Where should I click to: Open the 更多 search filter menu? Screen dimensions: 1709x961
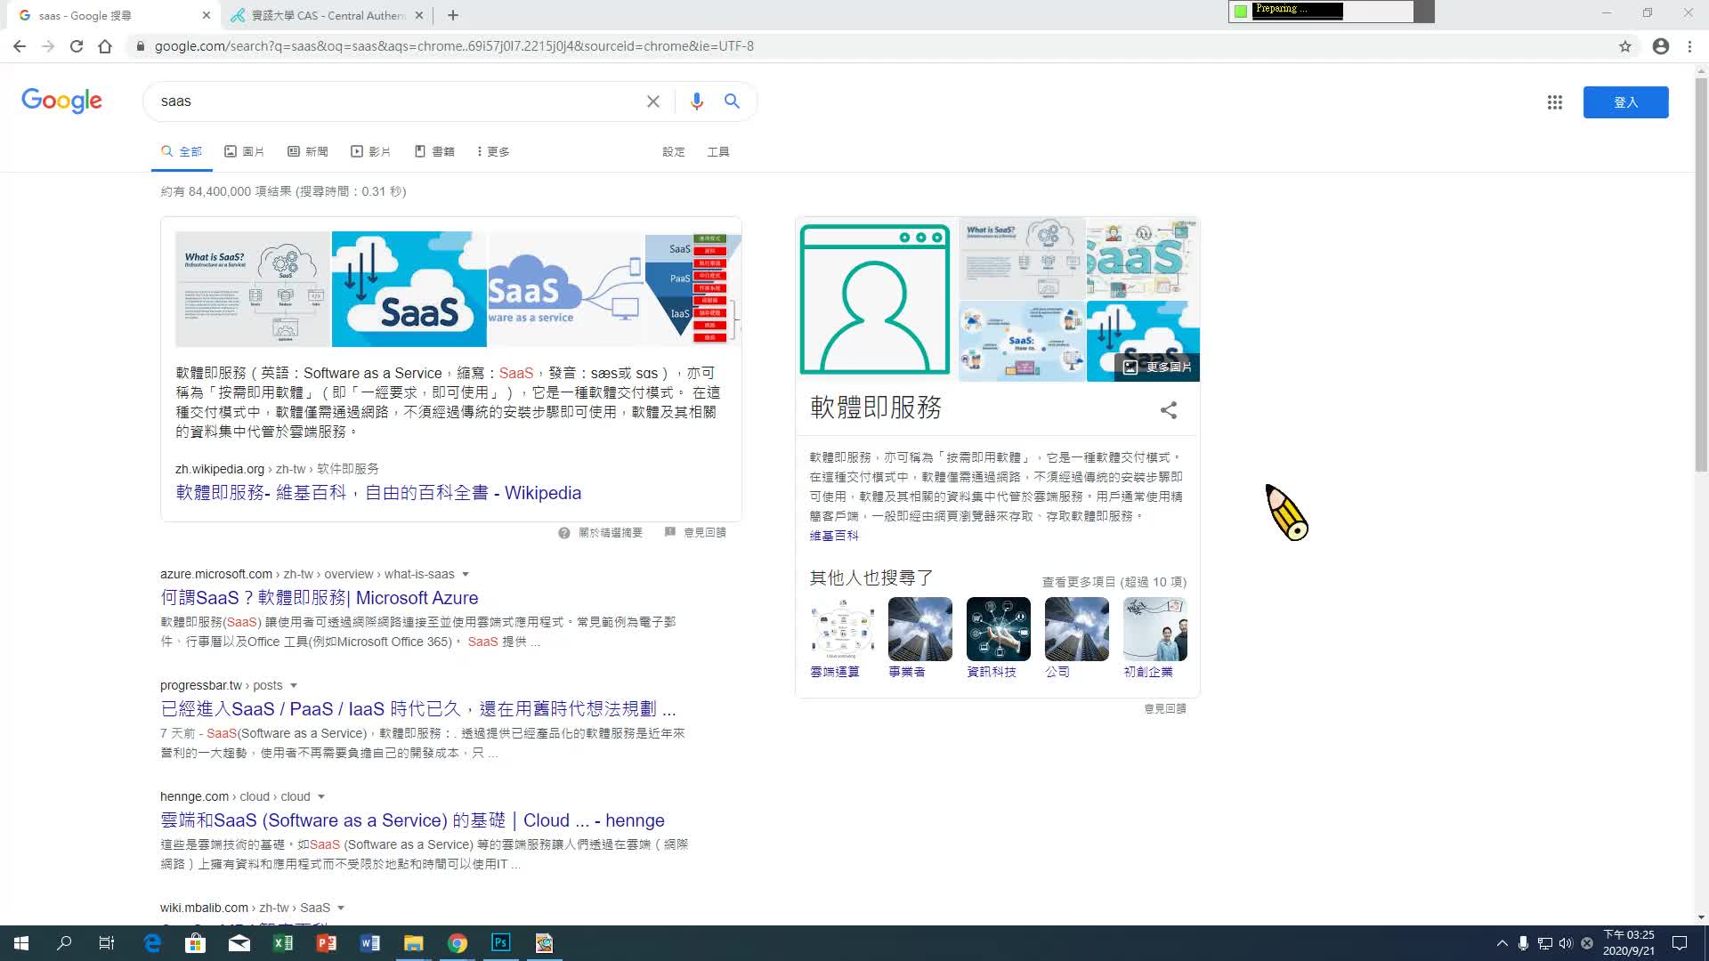[493, 152]
